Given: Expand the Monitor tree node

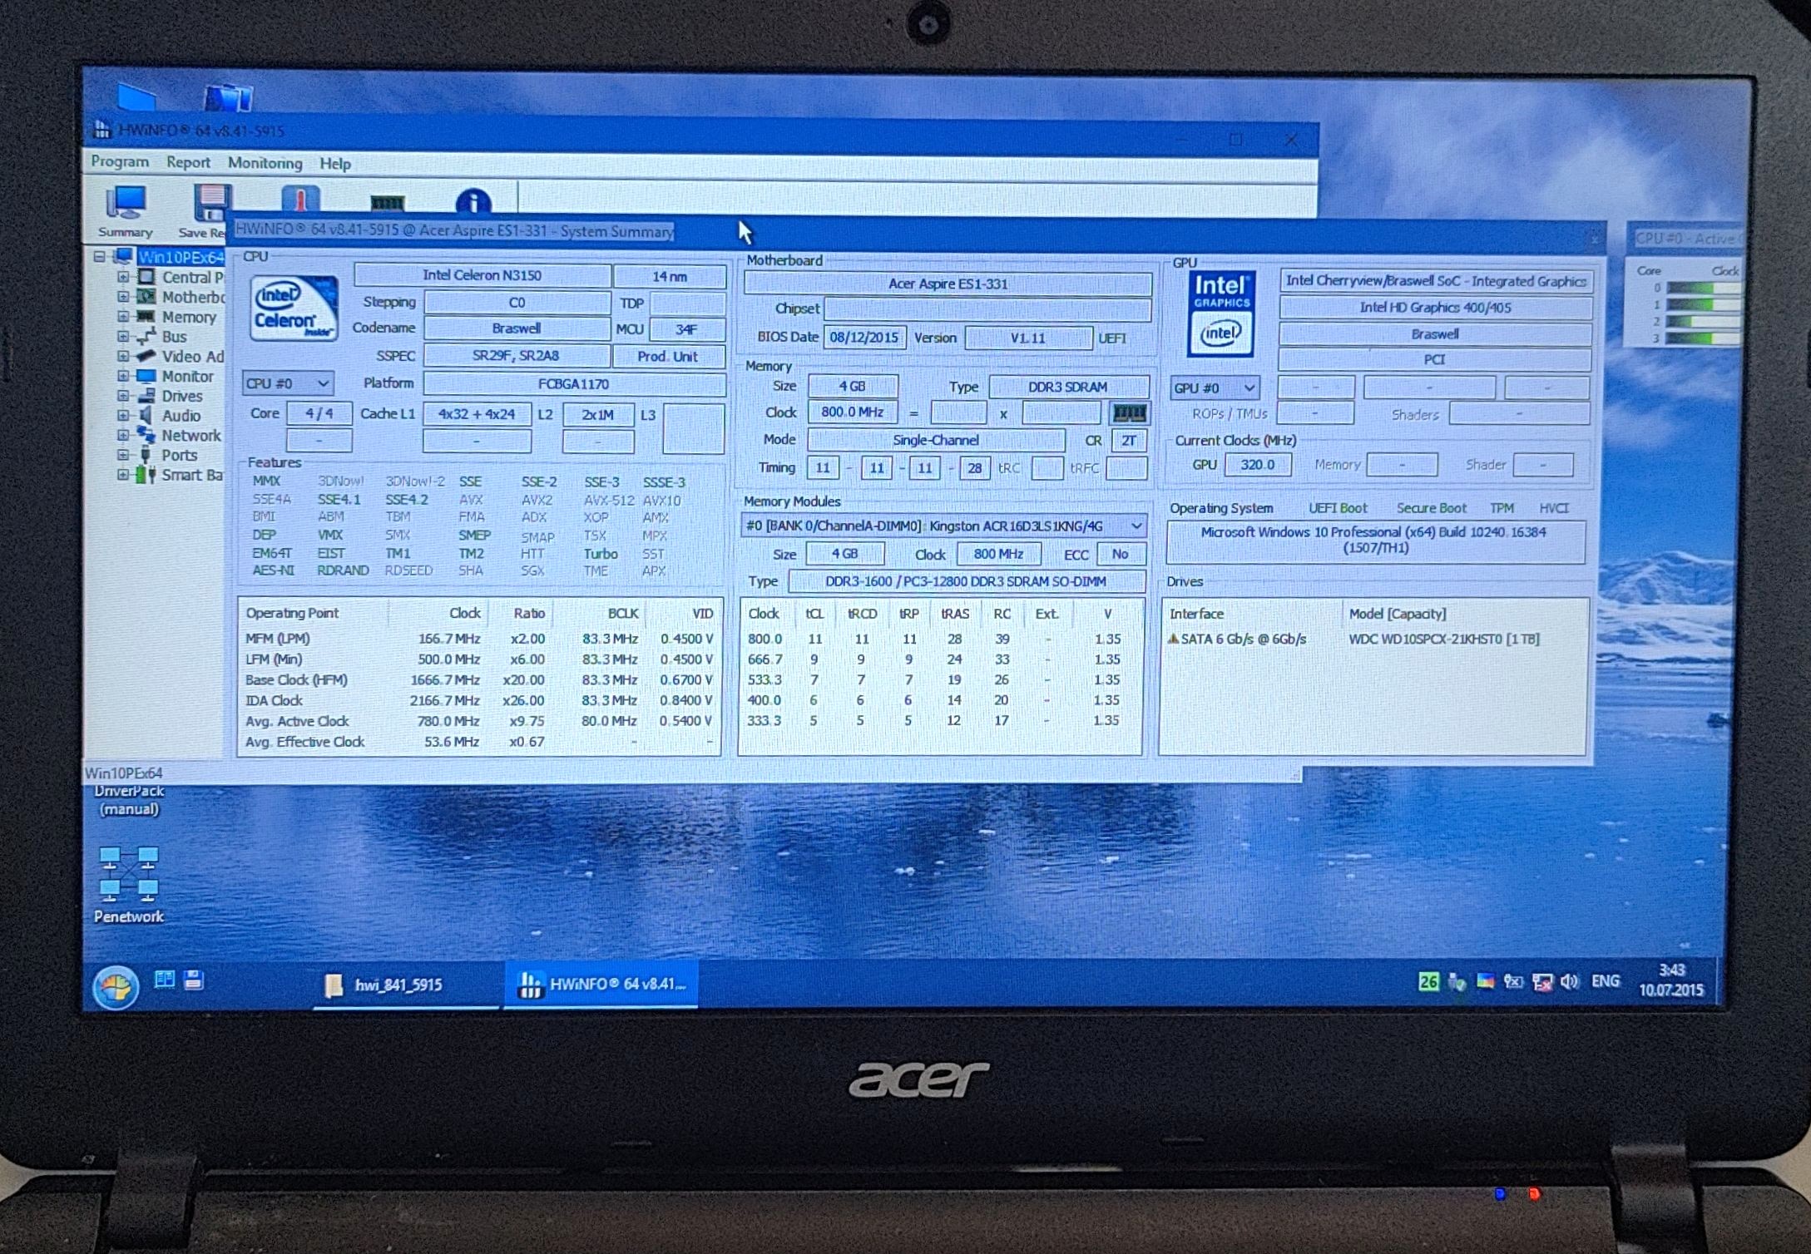Looking at the screenshot, I should [122, 376].
